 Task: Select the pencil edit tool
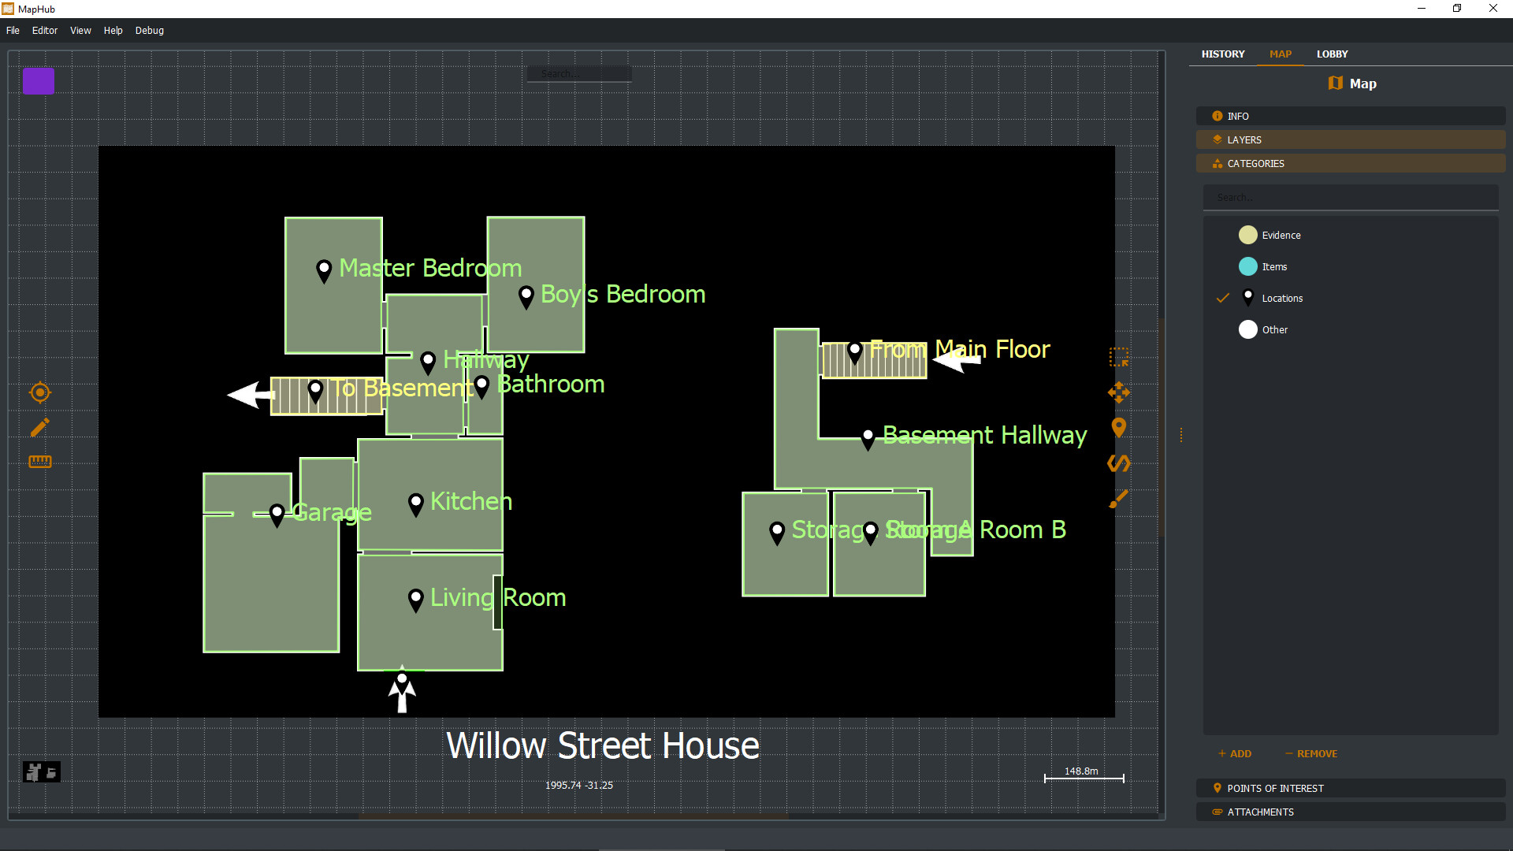(x=39, y=428)
